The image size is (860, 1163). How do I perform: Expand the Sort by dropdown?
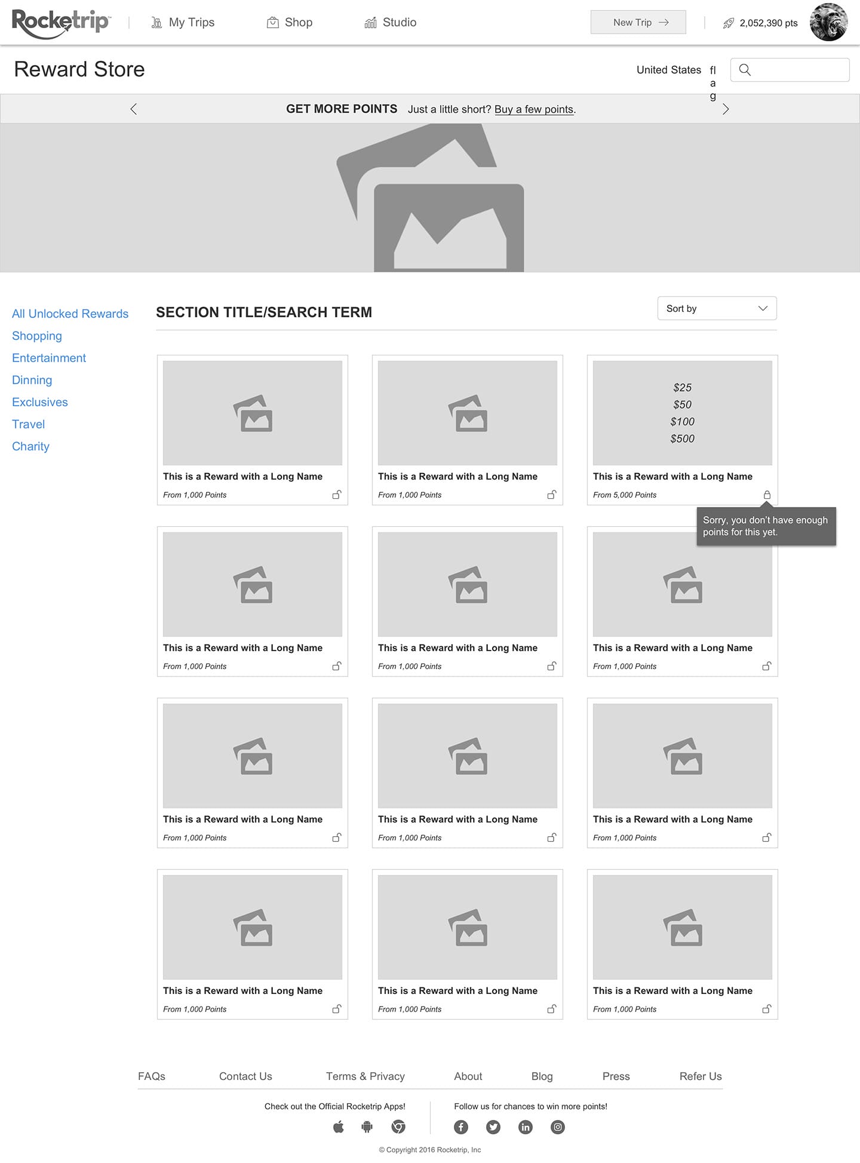pyautogui.click(x=717, y=308)
